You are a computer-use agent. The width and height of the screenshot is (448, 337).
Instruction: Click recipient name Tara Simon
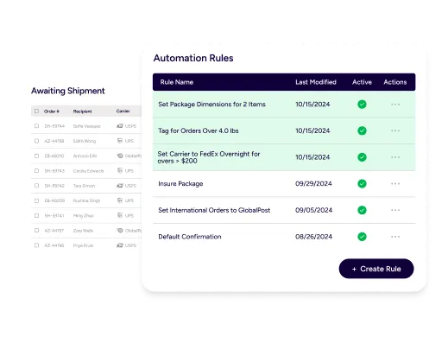pyautogui.click(x=84, y=186)
